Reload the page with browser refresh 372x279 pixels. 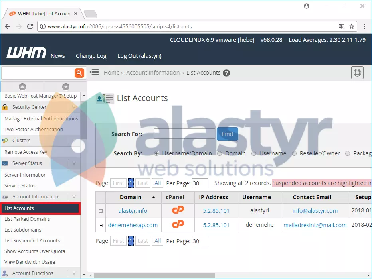(x=30, y=26)
